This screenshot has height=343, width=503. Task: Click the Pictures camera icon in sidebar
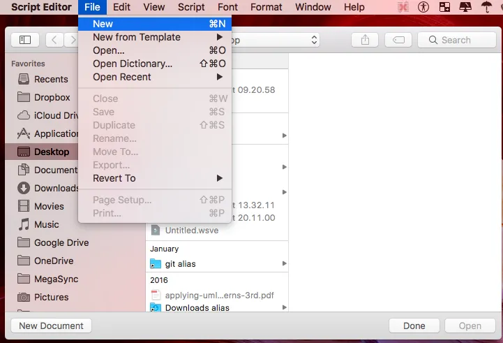(24, 297)
